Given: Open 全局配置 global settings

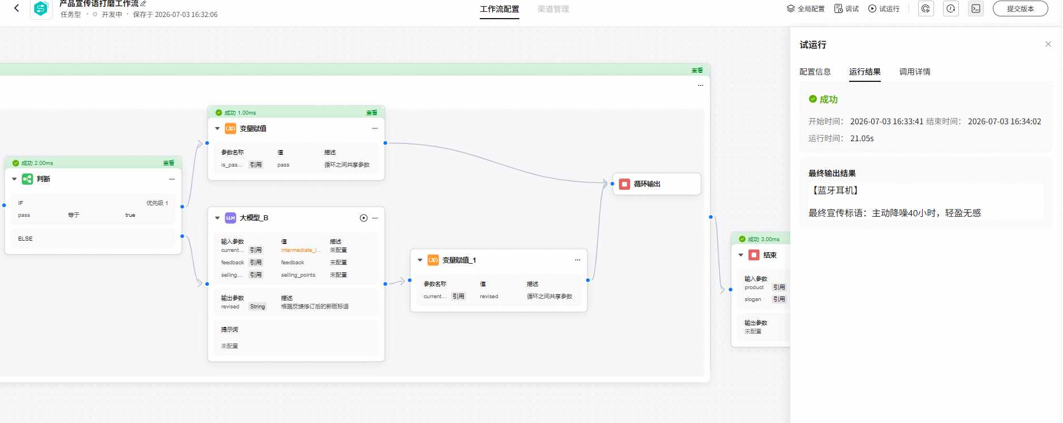Looking at the screenshot, I should (806, 8).
